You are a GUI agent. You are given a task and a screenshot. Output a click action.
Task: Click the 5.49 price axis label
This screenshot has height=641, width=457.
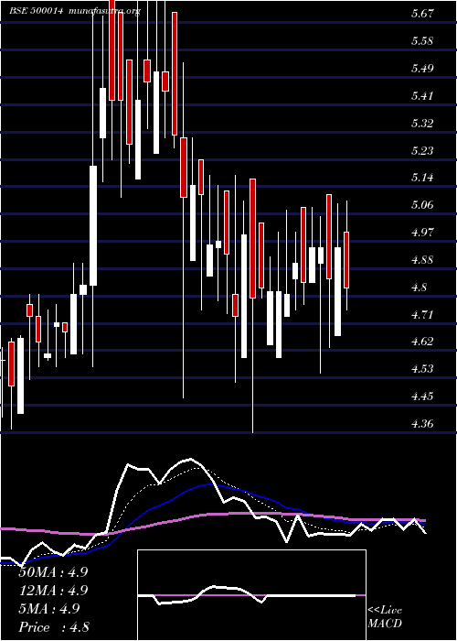tap(422, 69)
